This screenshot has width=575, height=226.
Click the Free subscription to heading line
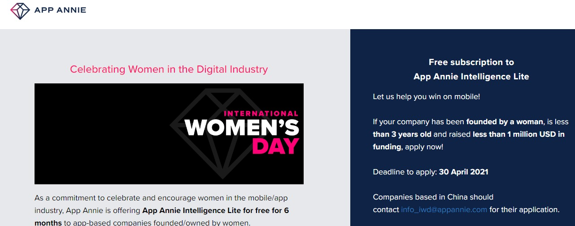[x=471, y=62]
